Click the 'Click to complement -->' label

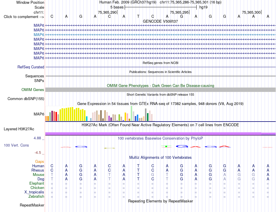24,17
